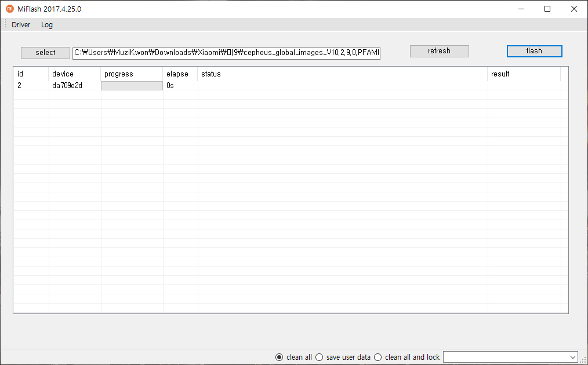Select clean all and lock option
Viewport: 588px width, 365px height.
tap(407, 357)
